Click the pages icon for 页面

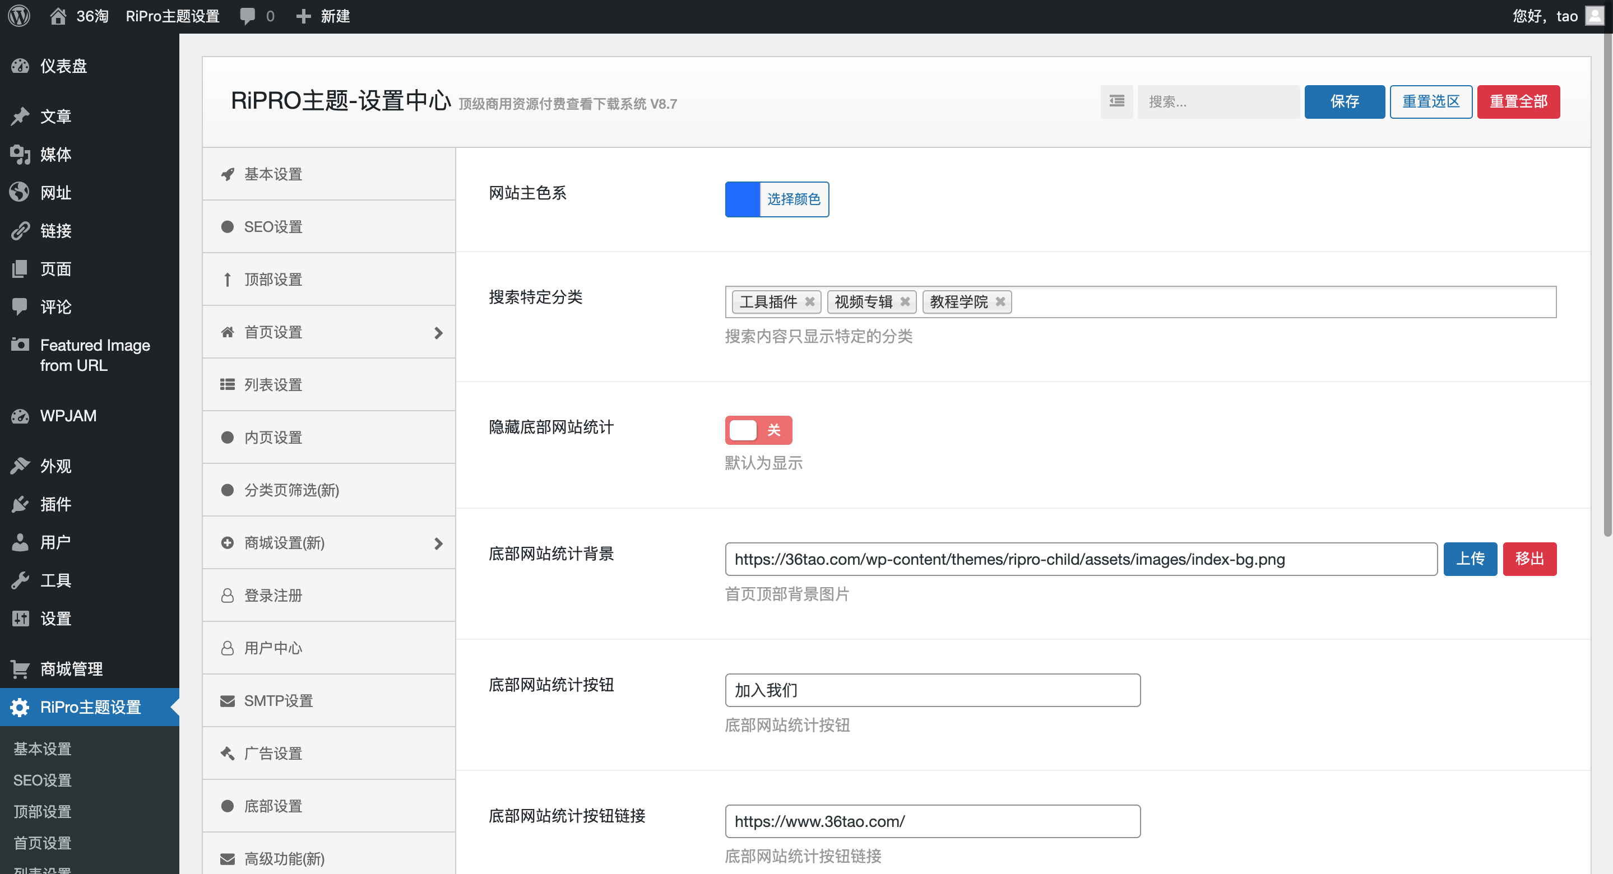click(x=20, y=269)
